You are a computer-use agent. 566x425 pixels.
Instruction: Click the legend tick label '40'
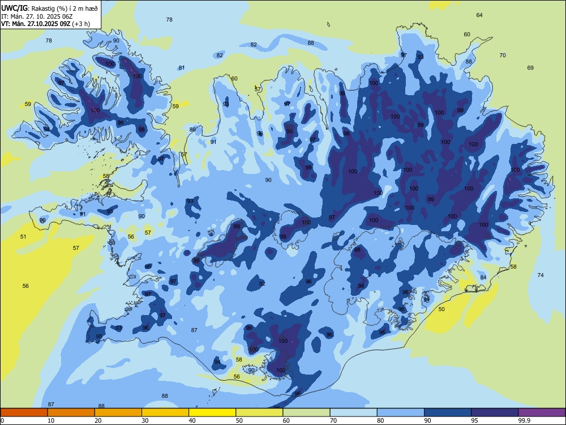click(192, 420)
